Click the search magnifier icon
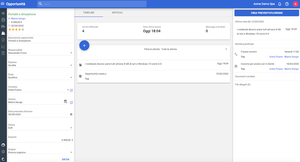Image resolution: width=300 pixels, height=162 pixels. point(40,4)
